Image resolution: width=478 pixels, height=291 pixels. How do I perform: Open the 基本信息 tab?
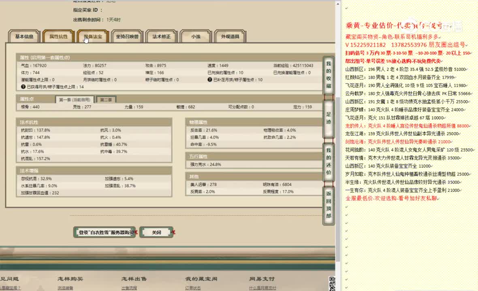coord(24,36)
